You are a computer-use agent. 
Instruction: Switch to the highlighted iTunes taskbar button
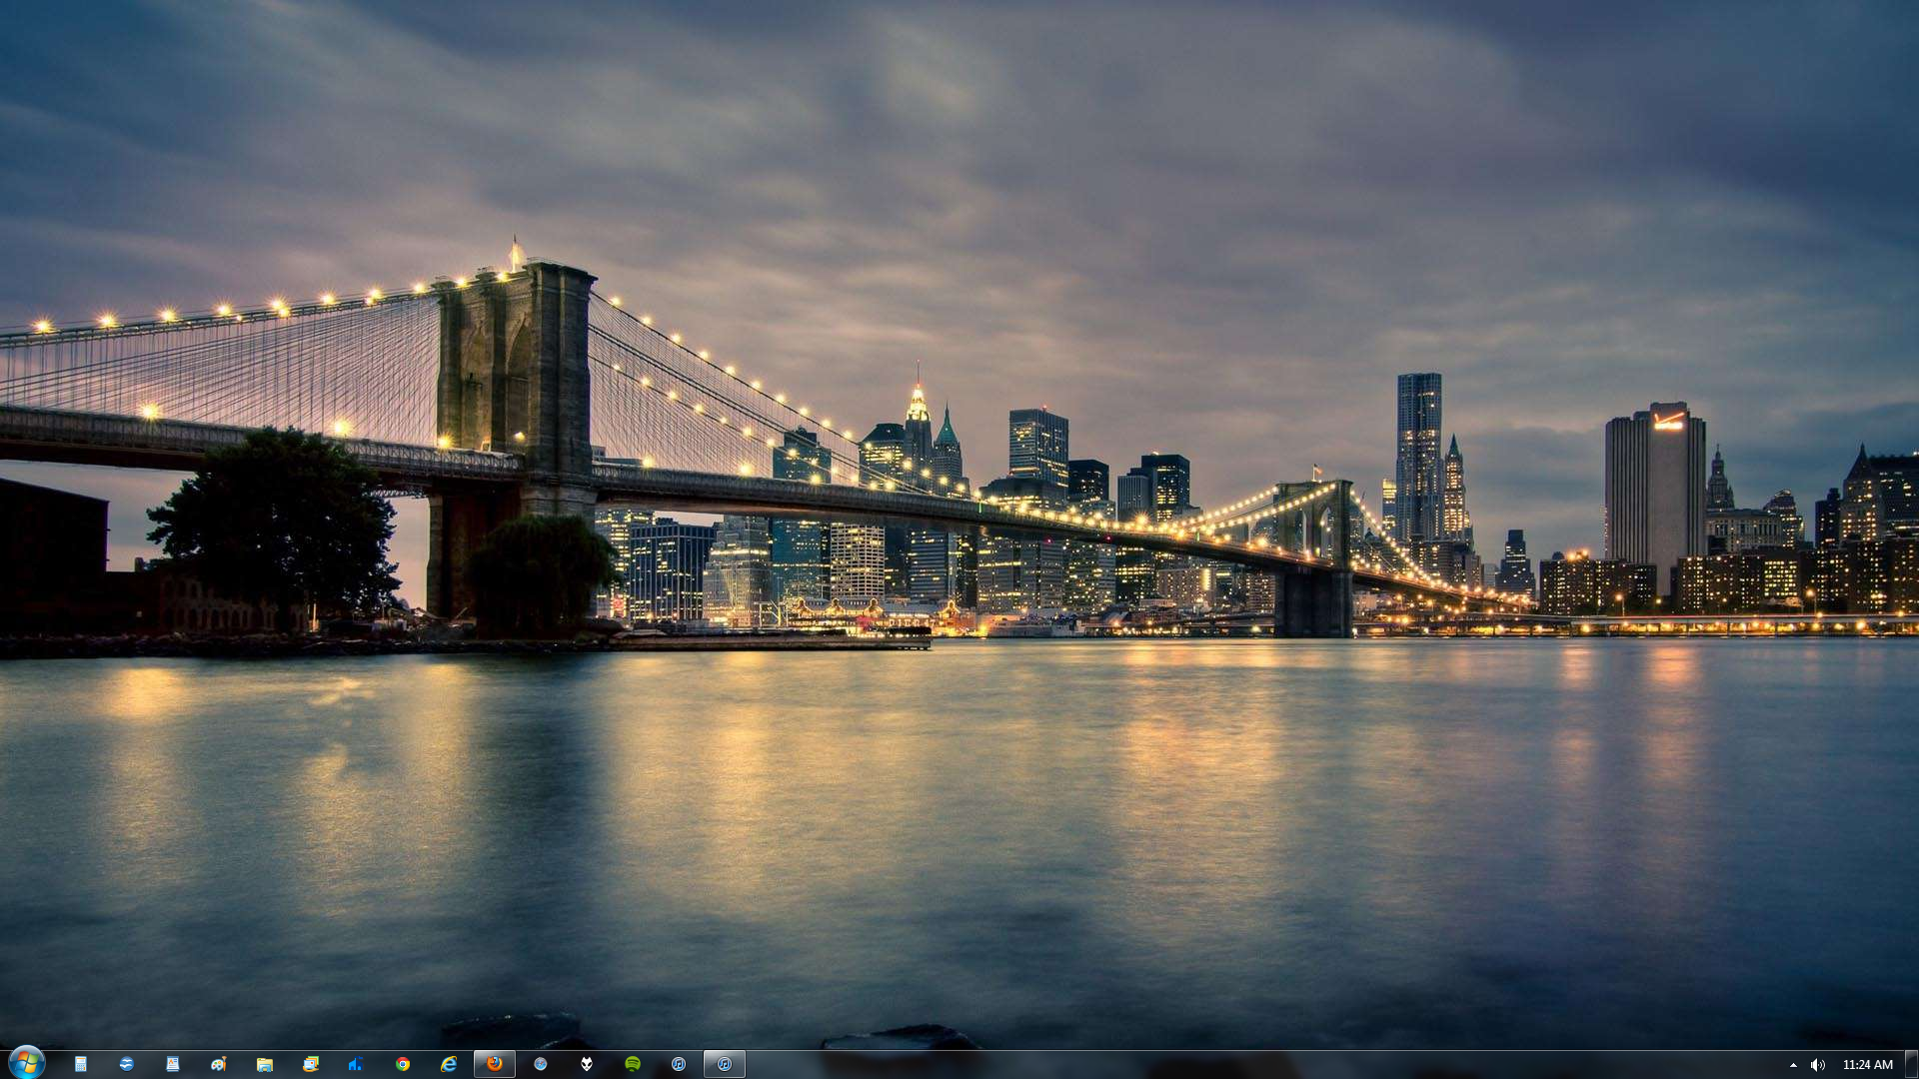[725, 1064]
